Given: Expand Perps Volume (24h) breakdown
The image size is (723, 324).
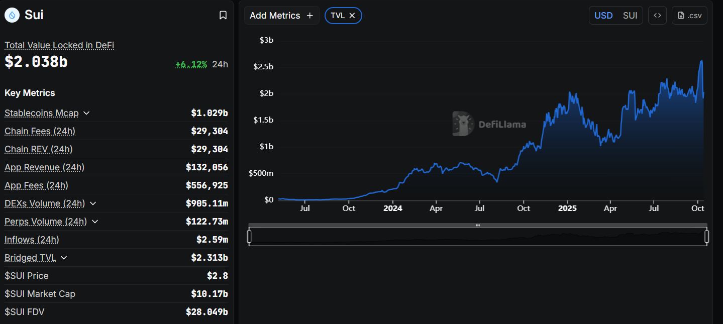Looking at the screenshot, I should (95, 222).
